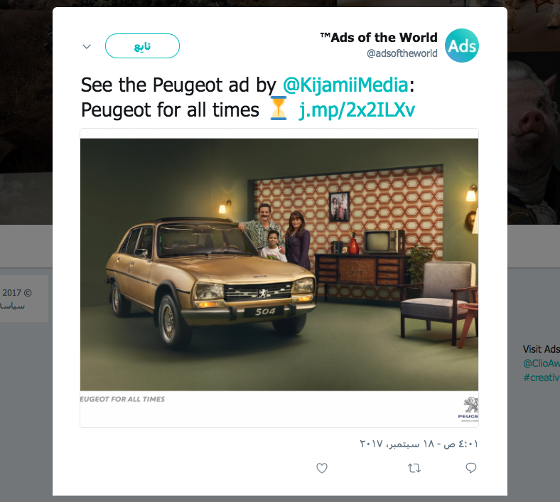Open #creativ hashtag in sidebar
This screenshot has width=560, height=502.
pyautogui.click(x=542, y=378)
